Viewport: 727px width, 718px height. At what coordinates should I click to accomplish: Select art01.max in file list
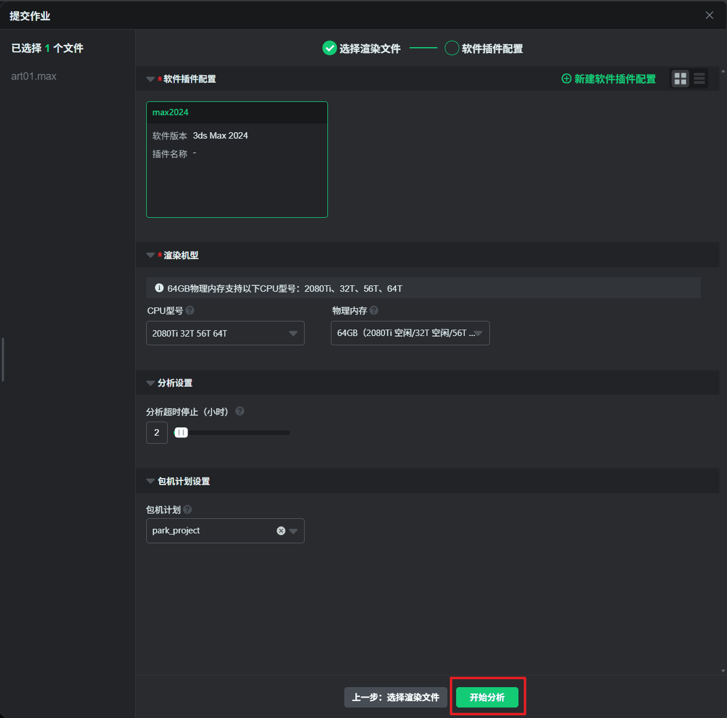34,76
